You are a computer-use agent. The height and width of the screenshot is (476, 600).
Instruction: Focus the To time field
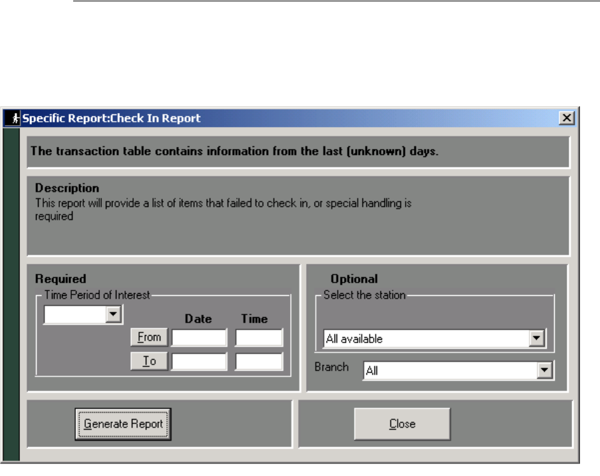point(259,361)
